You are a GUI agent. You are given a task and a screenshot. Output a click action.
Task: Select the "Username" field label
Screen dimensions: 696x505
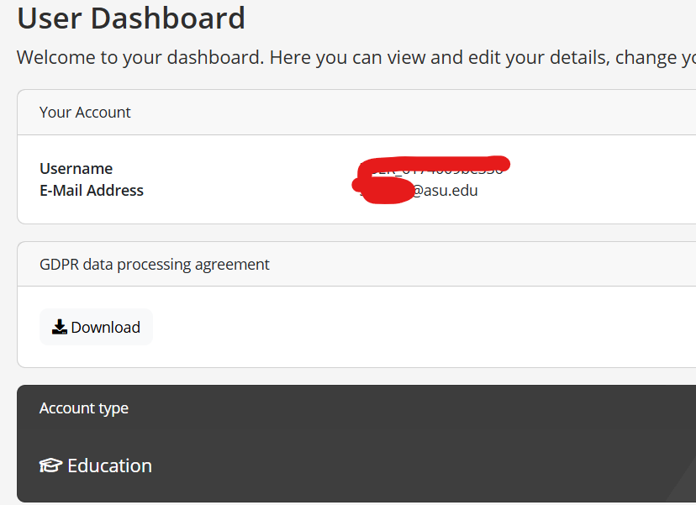click(x=76, y=168)
